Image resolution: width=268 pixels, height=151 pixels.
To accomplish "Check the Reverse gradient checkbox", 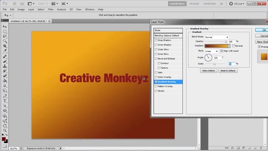I will point(234,46).
